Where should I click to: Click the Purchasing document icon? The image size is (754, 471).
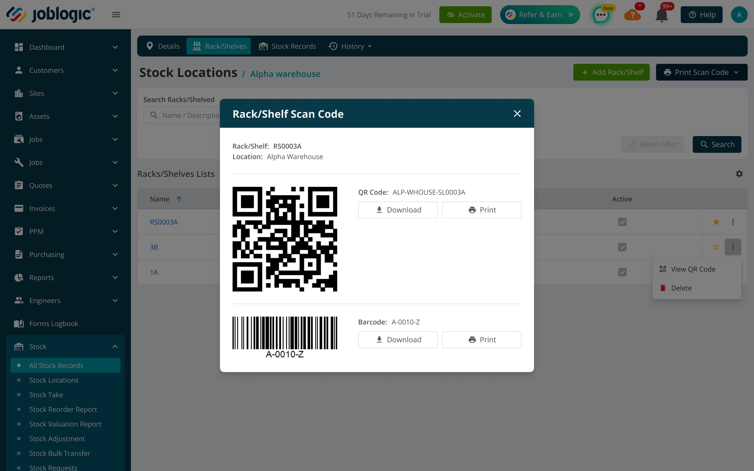pos(19,255)
